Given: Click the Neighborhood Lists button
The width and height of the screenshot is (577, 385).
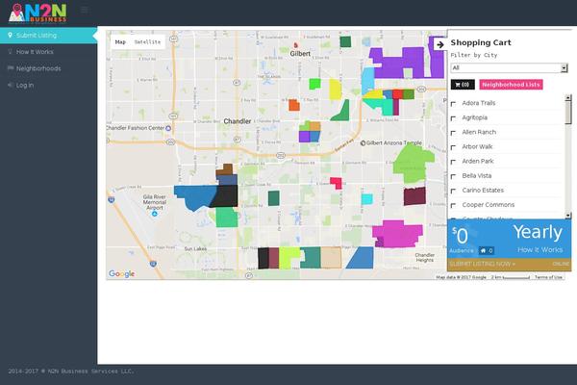Looking at the screenshot, I should tap(511, 85).
